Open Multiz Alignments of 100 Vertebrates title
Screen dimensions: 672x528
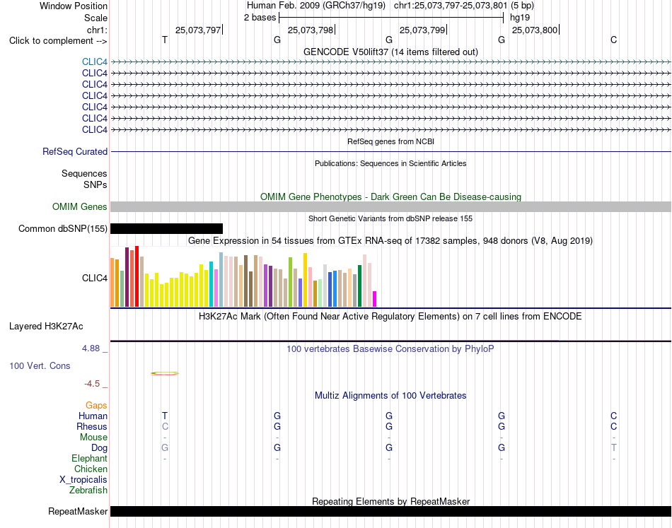click(390, 395)
